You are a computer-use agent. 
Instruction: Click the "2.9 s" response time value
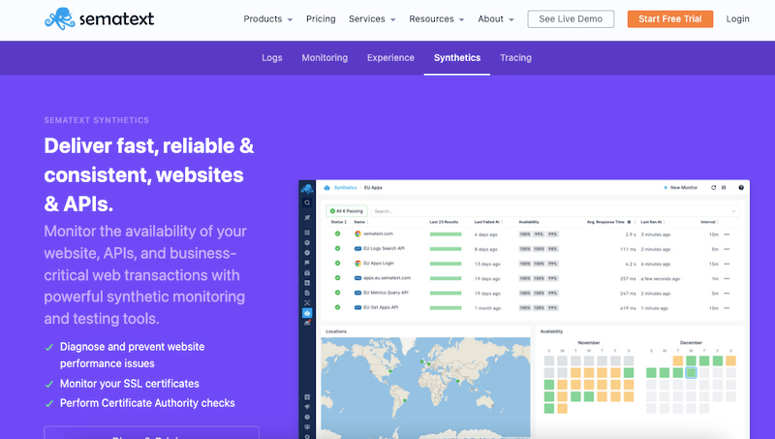631,235
